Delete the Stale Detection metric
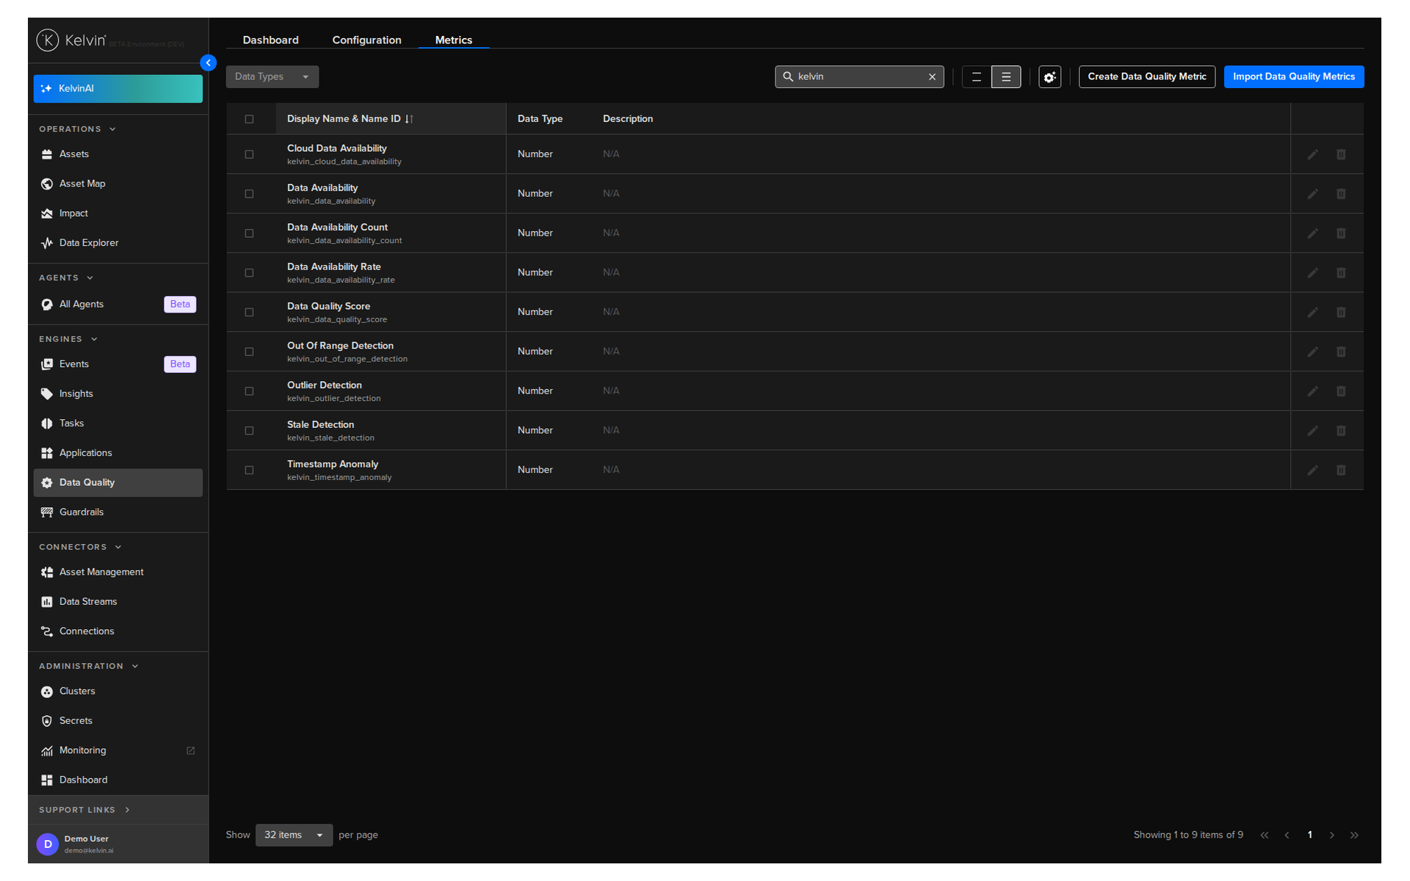 1341,431
